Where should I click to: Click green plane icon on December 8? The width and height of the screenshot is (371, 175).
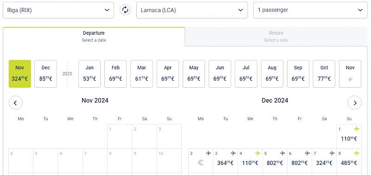click(x=357, y=153)
